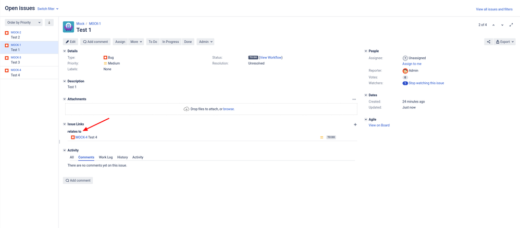The height and width of the screenshot is (228, 520).
Task: Switch to the Work Log tab
Action: [106, 157]
